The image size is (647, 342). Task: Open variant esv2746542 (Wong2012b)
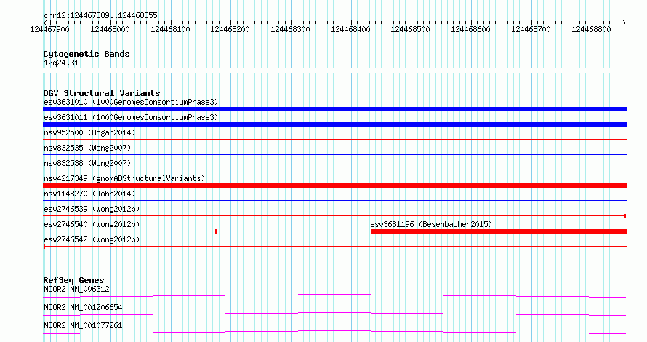(x=92, y=239)
